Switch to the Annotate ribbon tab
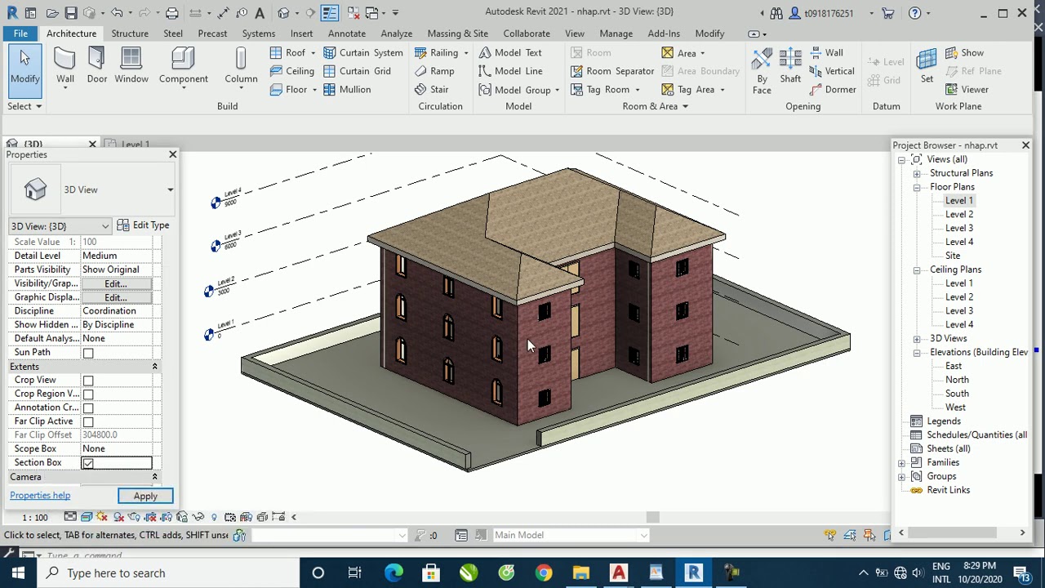Image resolution: width=1045 pixels, height=588 pixels. coord(347,33)
